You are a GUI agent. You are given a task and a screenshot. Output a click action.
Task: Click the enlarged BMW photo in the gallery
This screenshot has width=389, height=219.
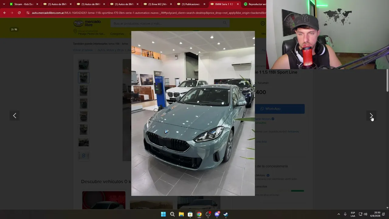coord(193,113)
